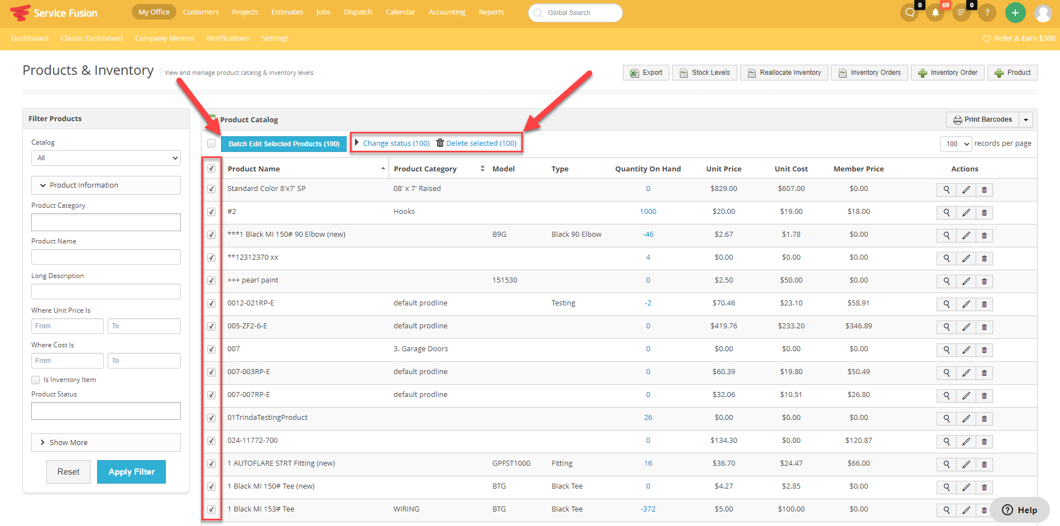Image resolution: width=1060 pixels, height=526 pixels.
Task: Click the Apply Filter button
Action: pos(131,472)
